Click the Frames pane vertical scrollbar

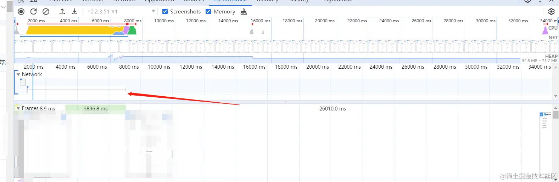click(555, 115)
